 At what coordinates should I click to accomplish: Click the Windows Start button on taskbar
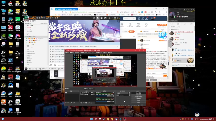[92, 119]
